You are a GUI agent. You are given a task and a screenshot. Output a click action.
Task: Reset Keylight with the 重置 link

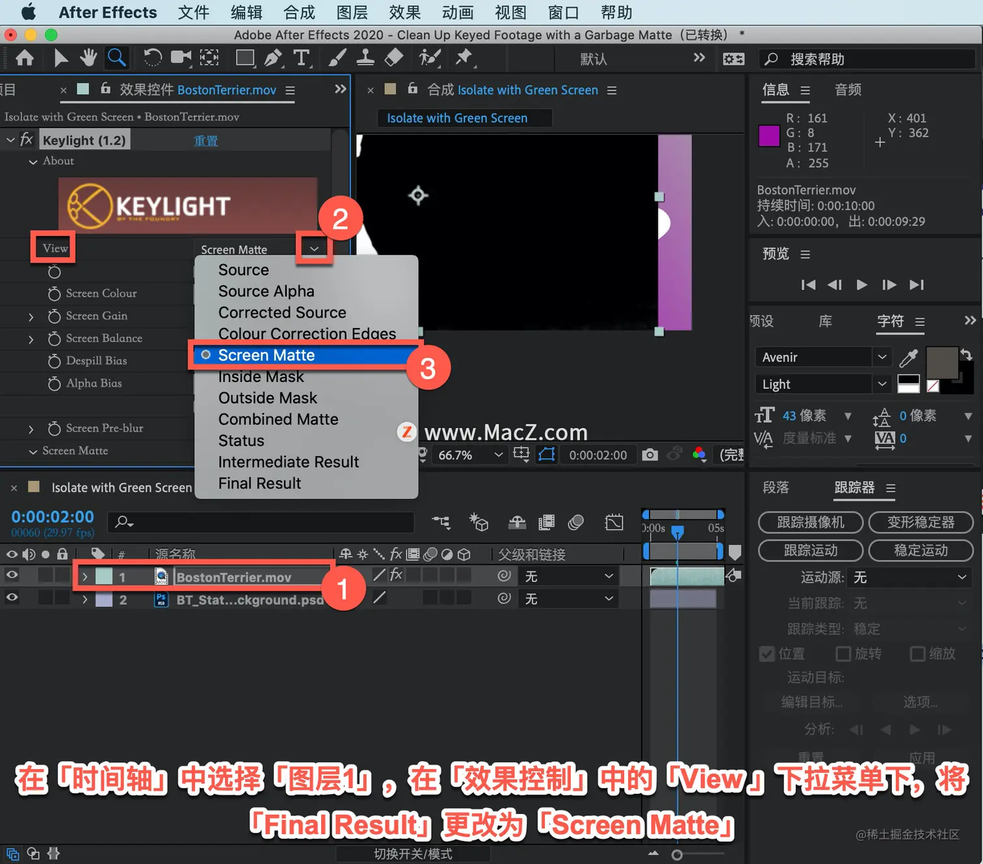[x=205, y=141]
